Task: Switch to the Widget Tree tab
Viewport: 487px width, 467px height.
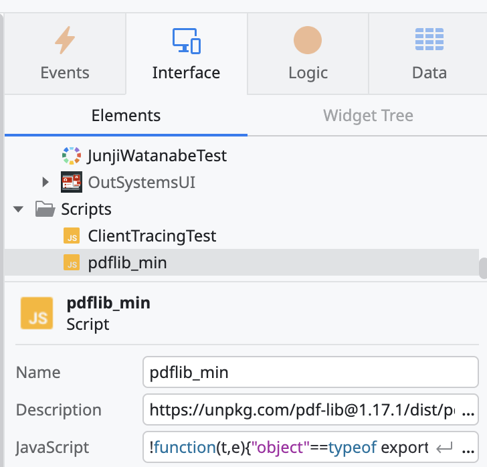Action: (x=368, y=116)
